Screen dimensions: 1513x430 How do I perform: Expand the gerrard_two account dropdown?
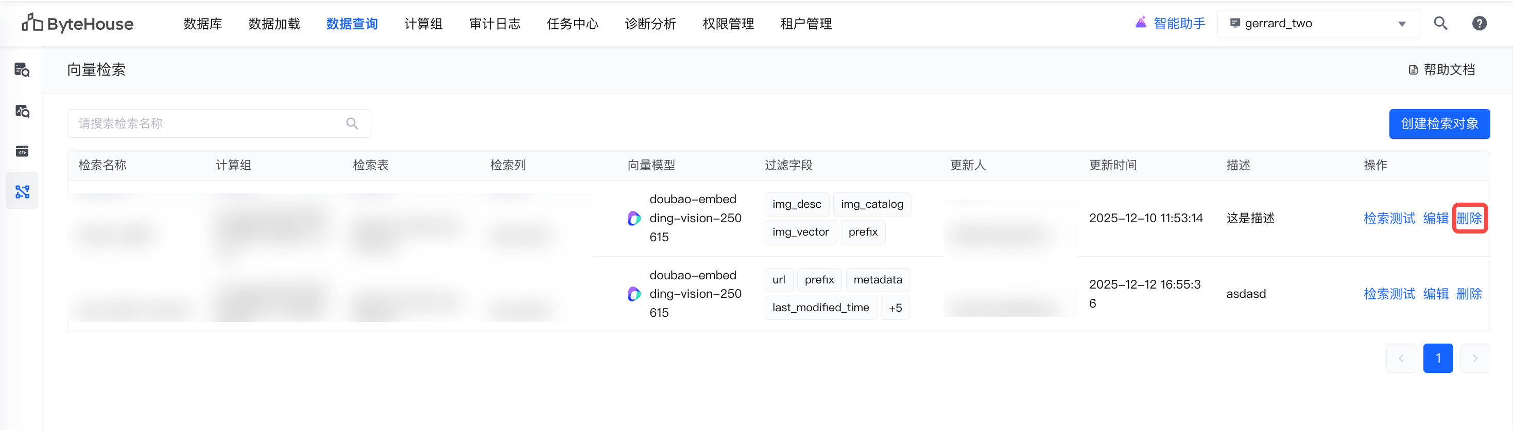click(1318, 24)
